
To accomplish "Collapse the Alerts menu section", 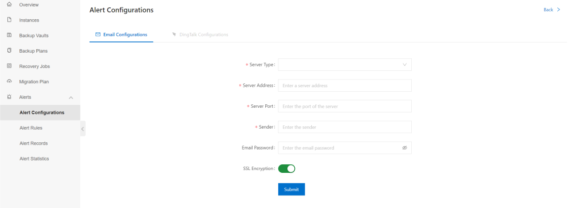I will (71, 97).
